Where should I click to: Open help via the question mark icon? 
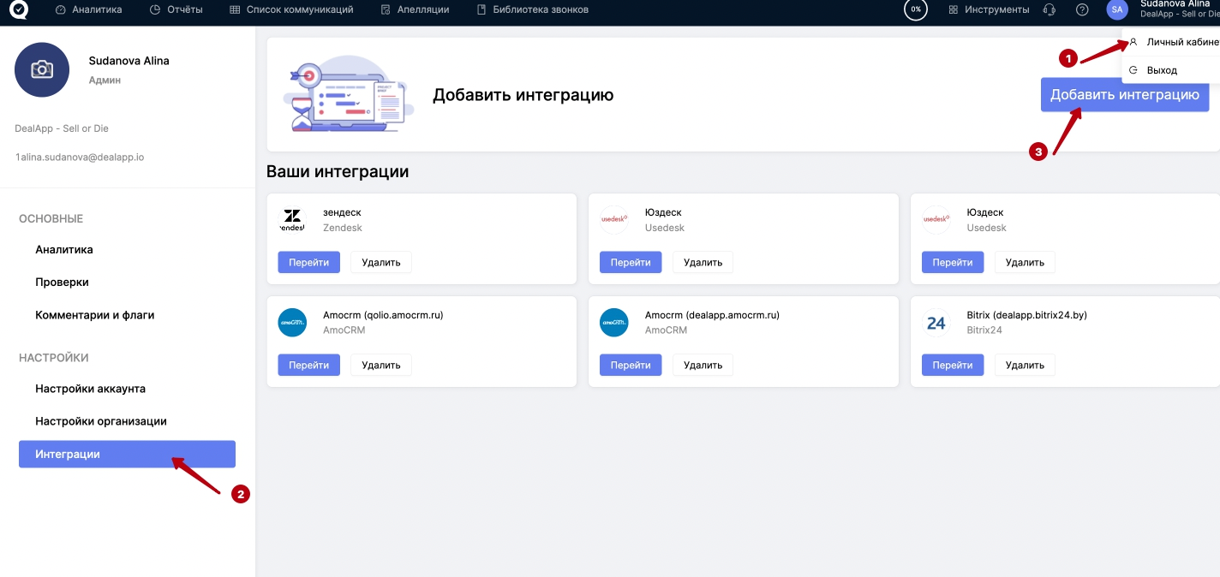pyautogui.click(x=1082, y=9)
